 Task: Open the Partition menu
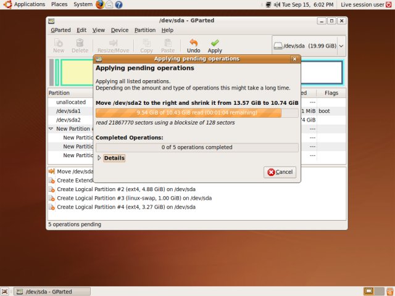[145, 30]
